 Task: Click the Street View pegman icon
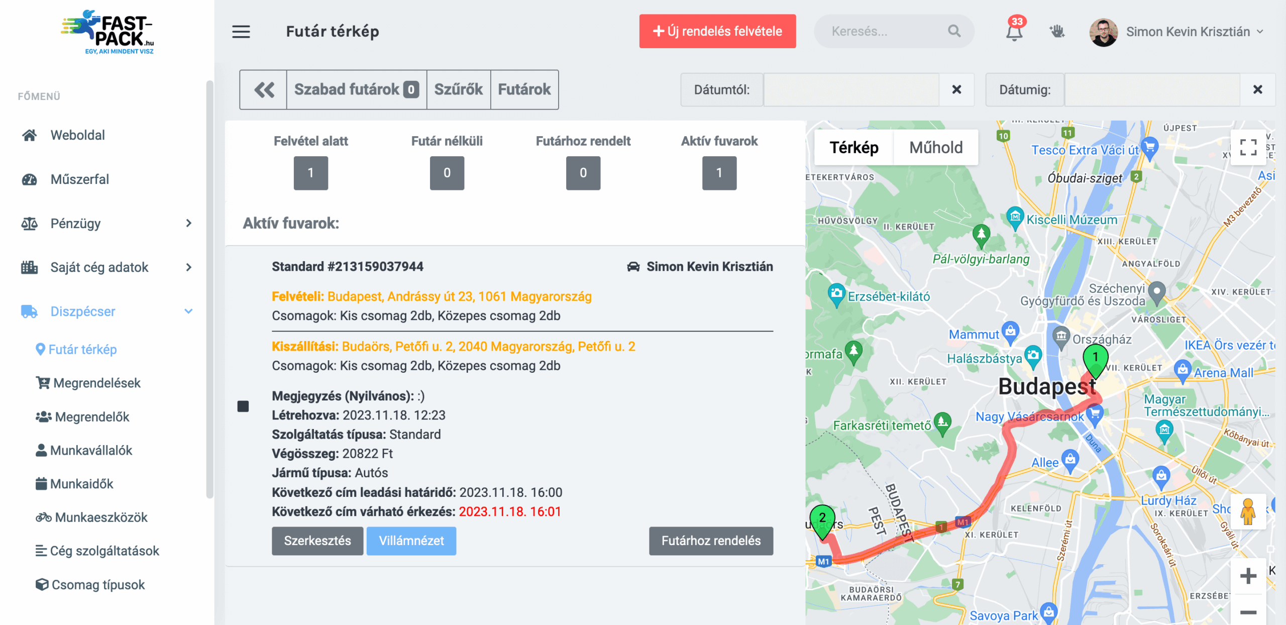coord(1248,512)
